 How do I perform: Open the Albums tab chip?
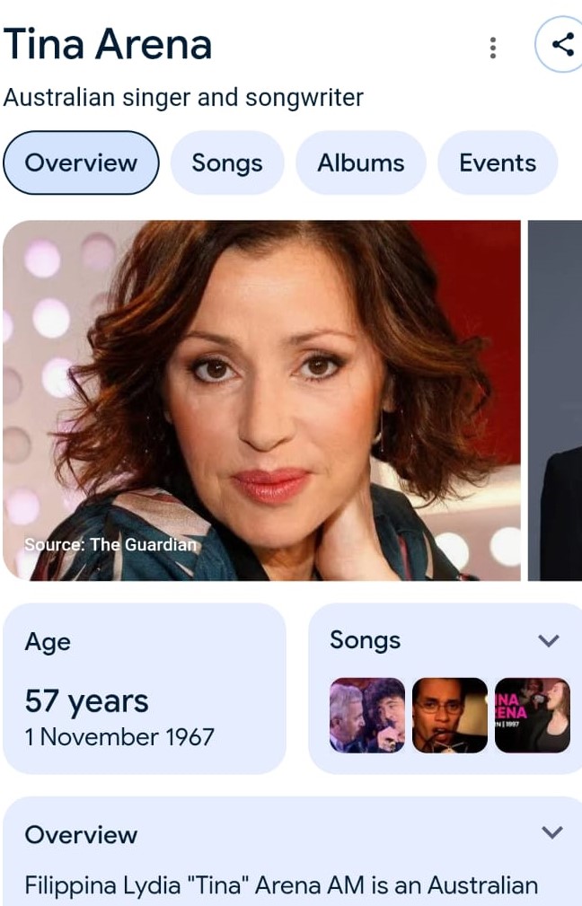pos(360,163)
